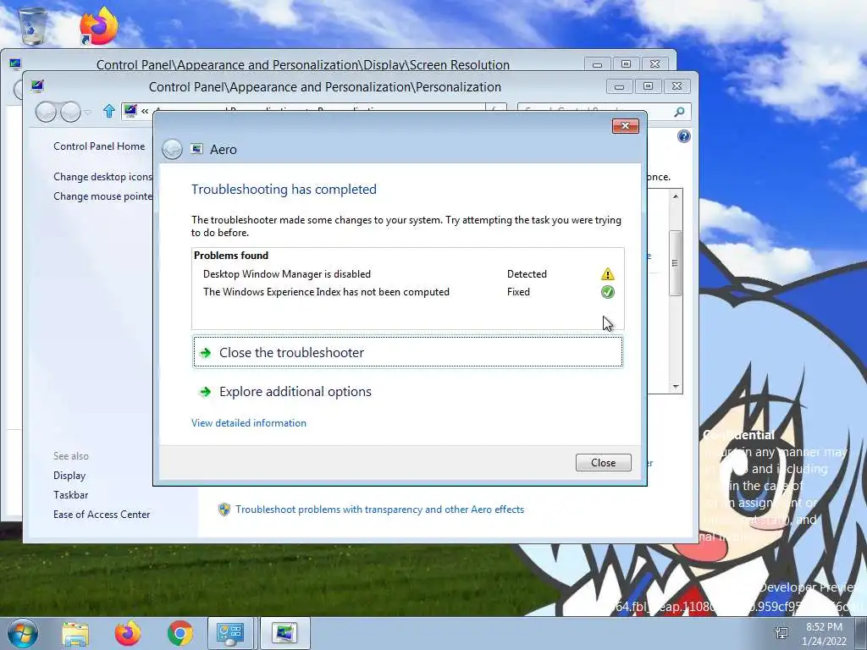Screen dimensions: 867x650
Task: Close the Personalization window
Action: click(x=676, y=87)
